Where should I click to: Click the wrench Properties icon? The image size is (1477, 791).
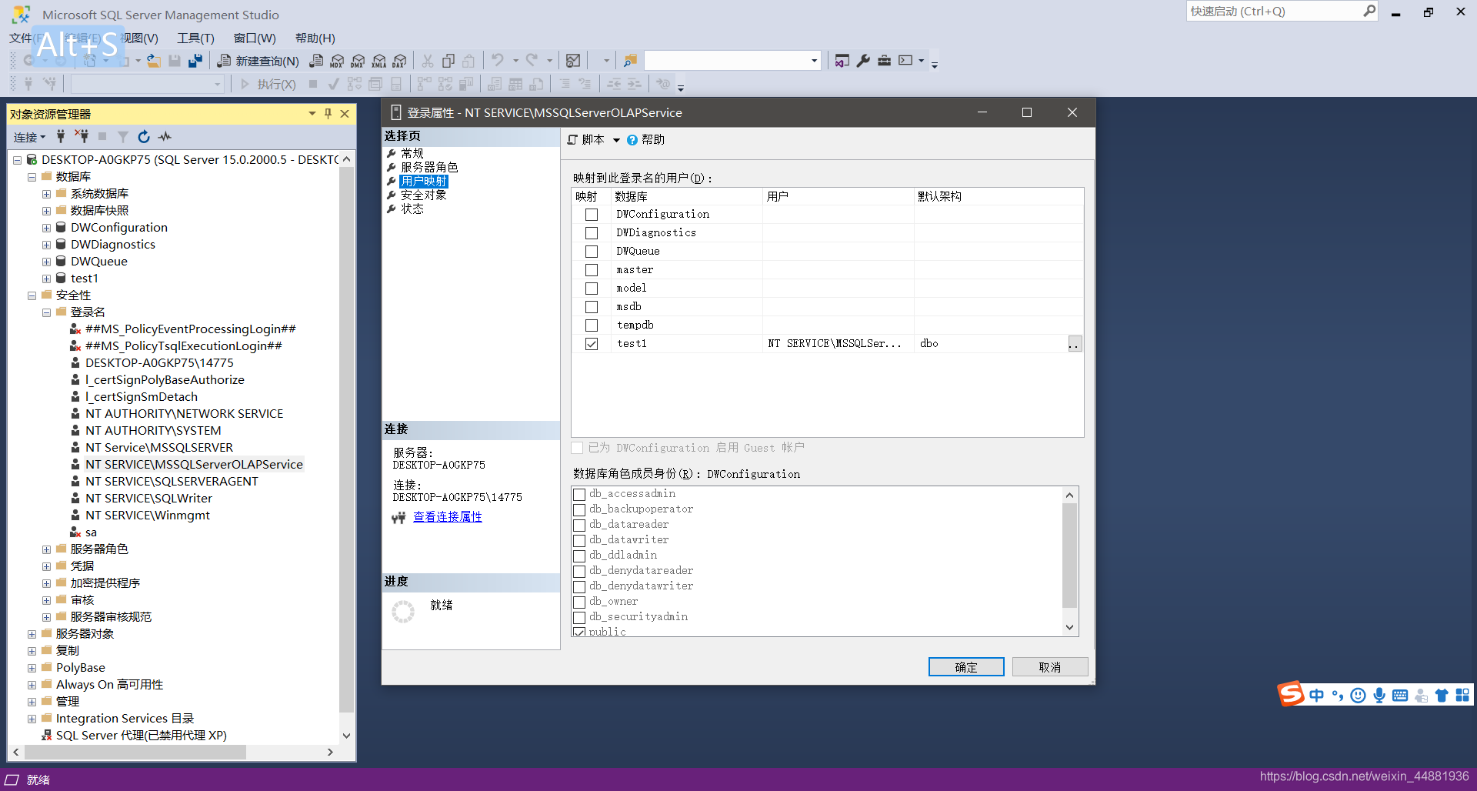[x=863, y=61]
